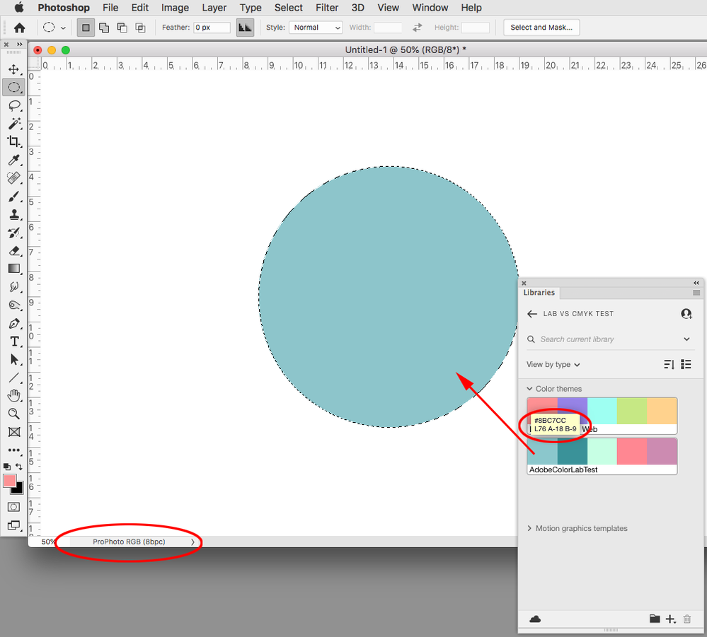Activate the Crop tool

click(x=14, y=141)
